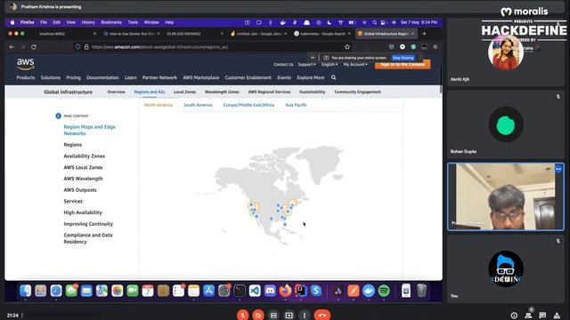Viewport: 570px width, 320px height.
Task: Open the Bookmarks menu in the menu bar
Action: tap(111, 22)
